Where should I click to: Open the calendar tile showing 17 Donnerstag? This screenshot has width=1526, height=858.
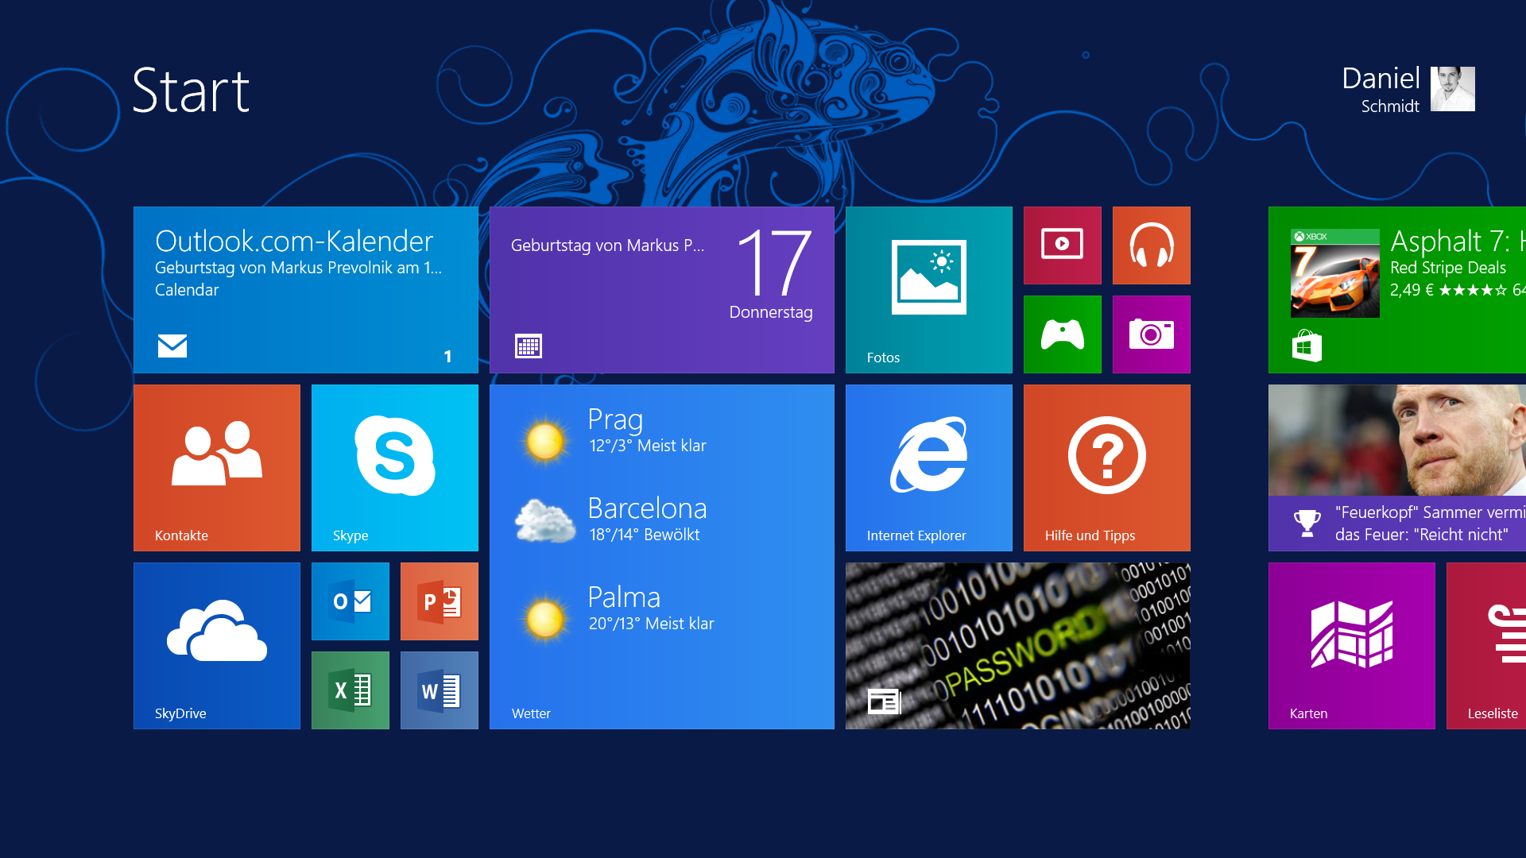(662, 290)
